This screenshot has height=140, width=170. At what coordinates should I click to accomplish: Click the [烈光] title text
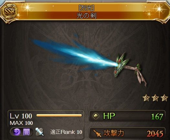86,8
